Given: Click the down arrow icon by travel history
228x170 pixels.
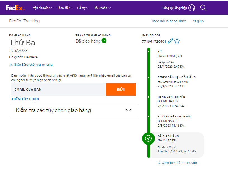Looking at the screenshot, I should (x=159, y=162).
